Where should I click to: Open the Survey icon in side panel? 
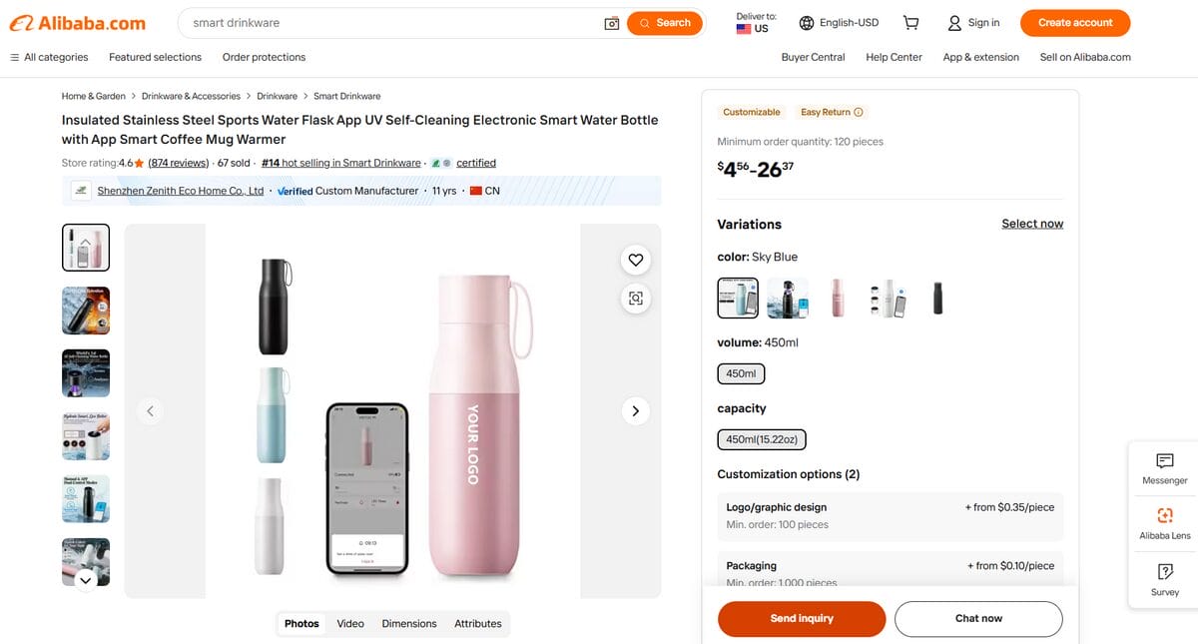coord(1164,579)
